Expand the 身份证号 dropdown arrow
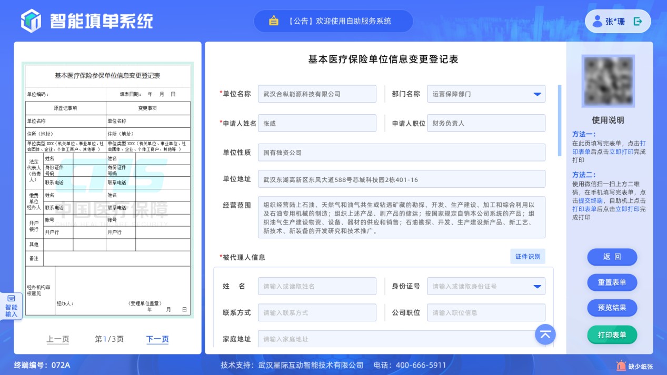Screen dimensions: 667x375 coord(537,287)
